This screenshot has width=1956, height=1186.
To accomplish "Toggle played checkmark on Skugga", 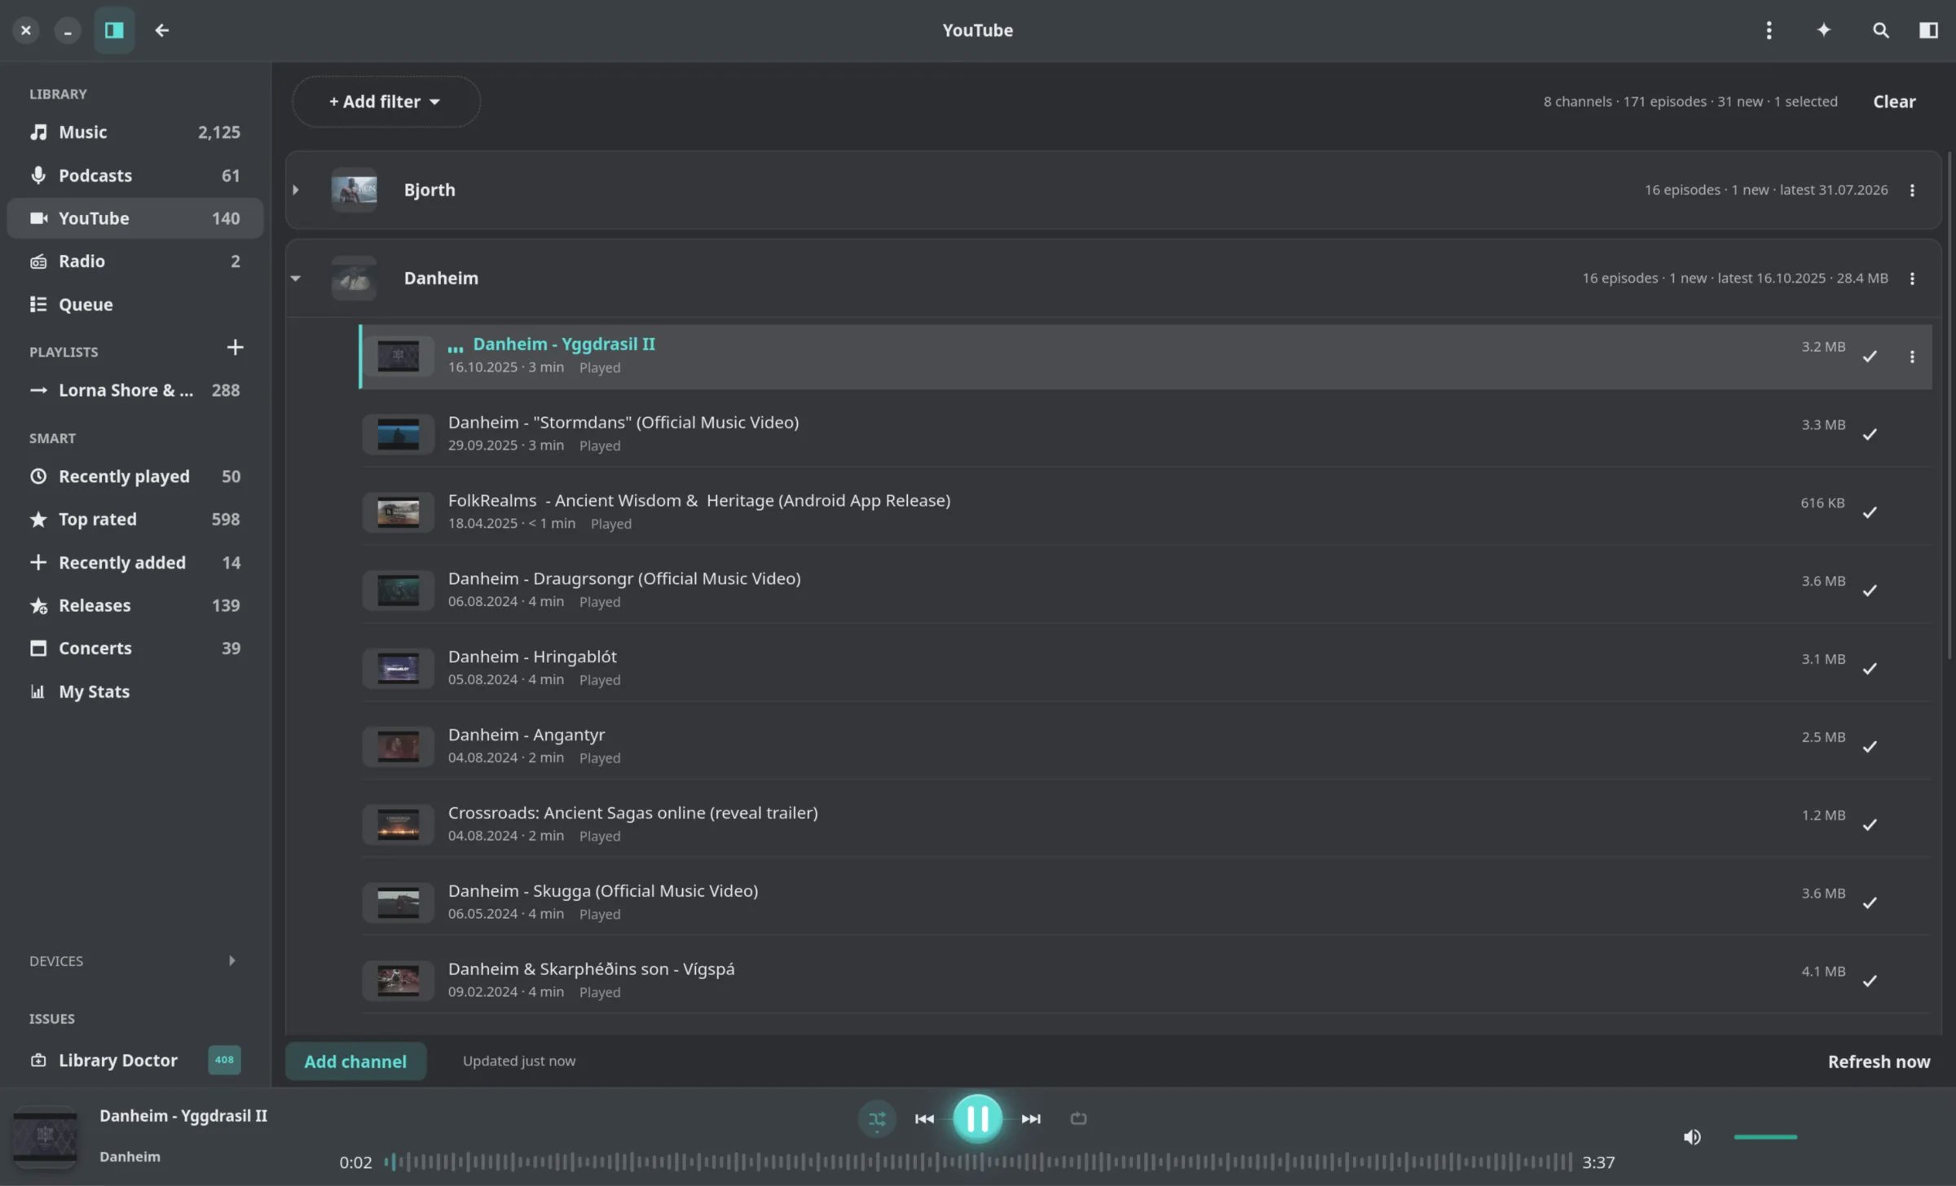I will [1870, 904].
